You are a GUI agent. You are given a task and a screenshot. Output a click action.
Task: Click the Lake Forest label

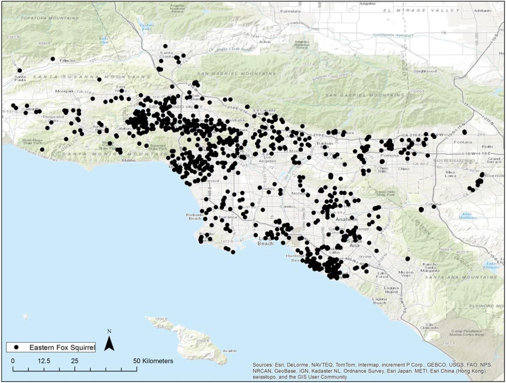[x=382, y=275]
